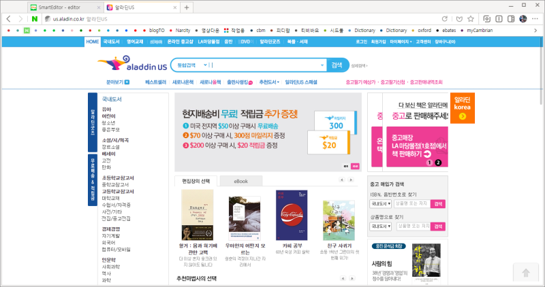
Task: Open the user profile avatar
Action: coord(523,19)
